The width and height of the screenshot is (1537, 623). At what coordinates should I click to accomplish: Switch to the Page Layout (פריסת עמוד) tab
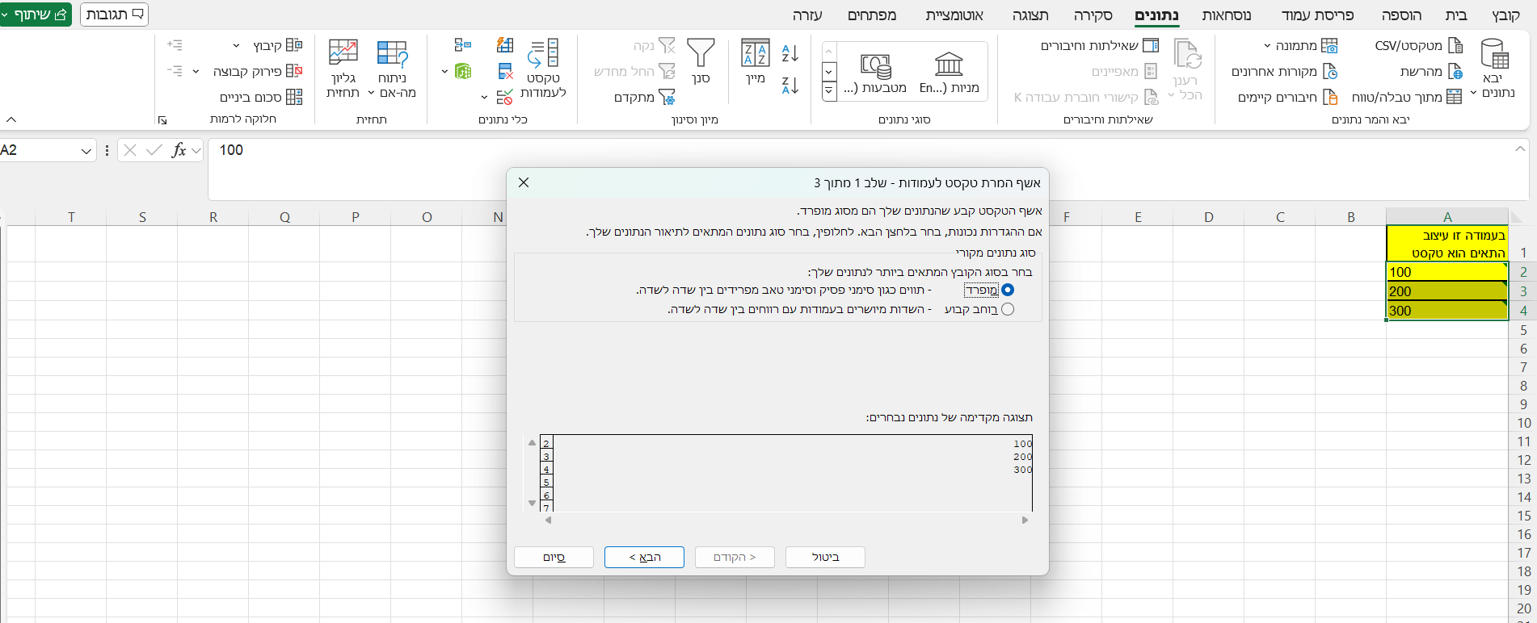click(x=1317, y=15)
